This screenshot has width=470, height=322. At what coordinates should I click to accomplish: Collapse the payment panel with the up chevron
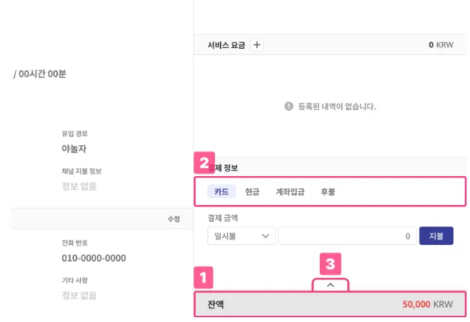[x=330, y=284]
